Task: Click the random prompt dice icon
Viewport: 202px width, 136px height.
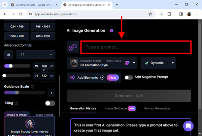Action: coord(73,47)
